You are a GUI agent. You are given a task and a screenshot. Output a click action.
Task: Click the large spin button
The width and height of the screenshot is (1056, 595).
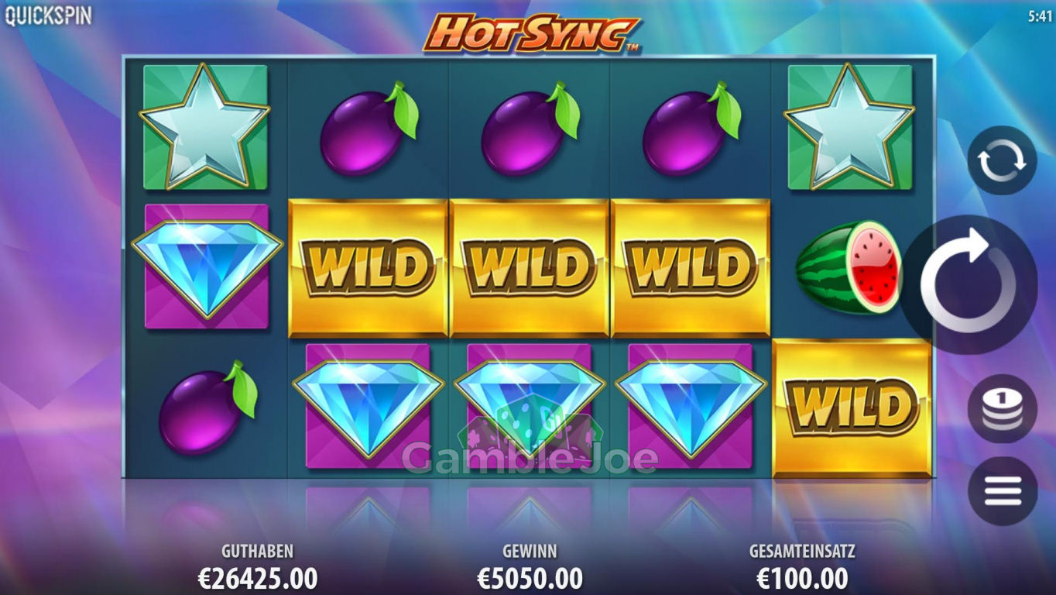click(x=969, y=284)
